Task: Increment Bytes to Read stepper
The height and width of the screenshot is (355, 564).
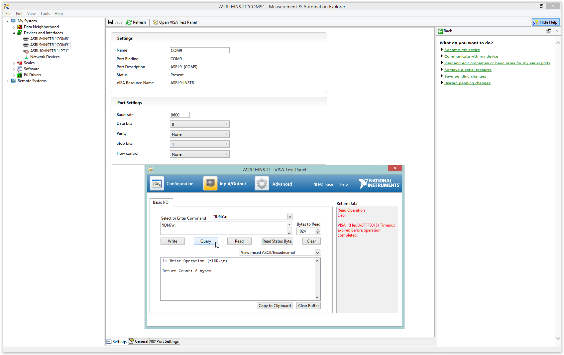Action: click(x=318, y=230)
